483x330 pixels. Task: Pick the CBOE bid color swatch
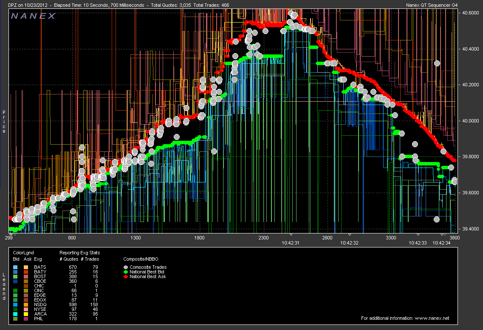coord(15,281)
